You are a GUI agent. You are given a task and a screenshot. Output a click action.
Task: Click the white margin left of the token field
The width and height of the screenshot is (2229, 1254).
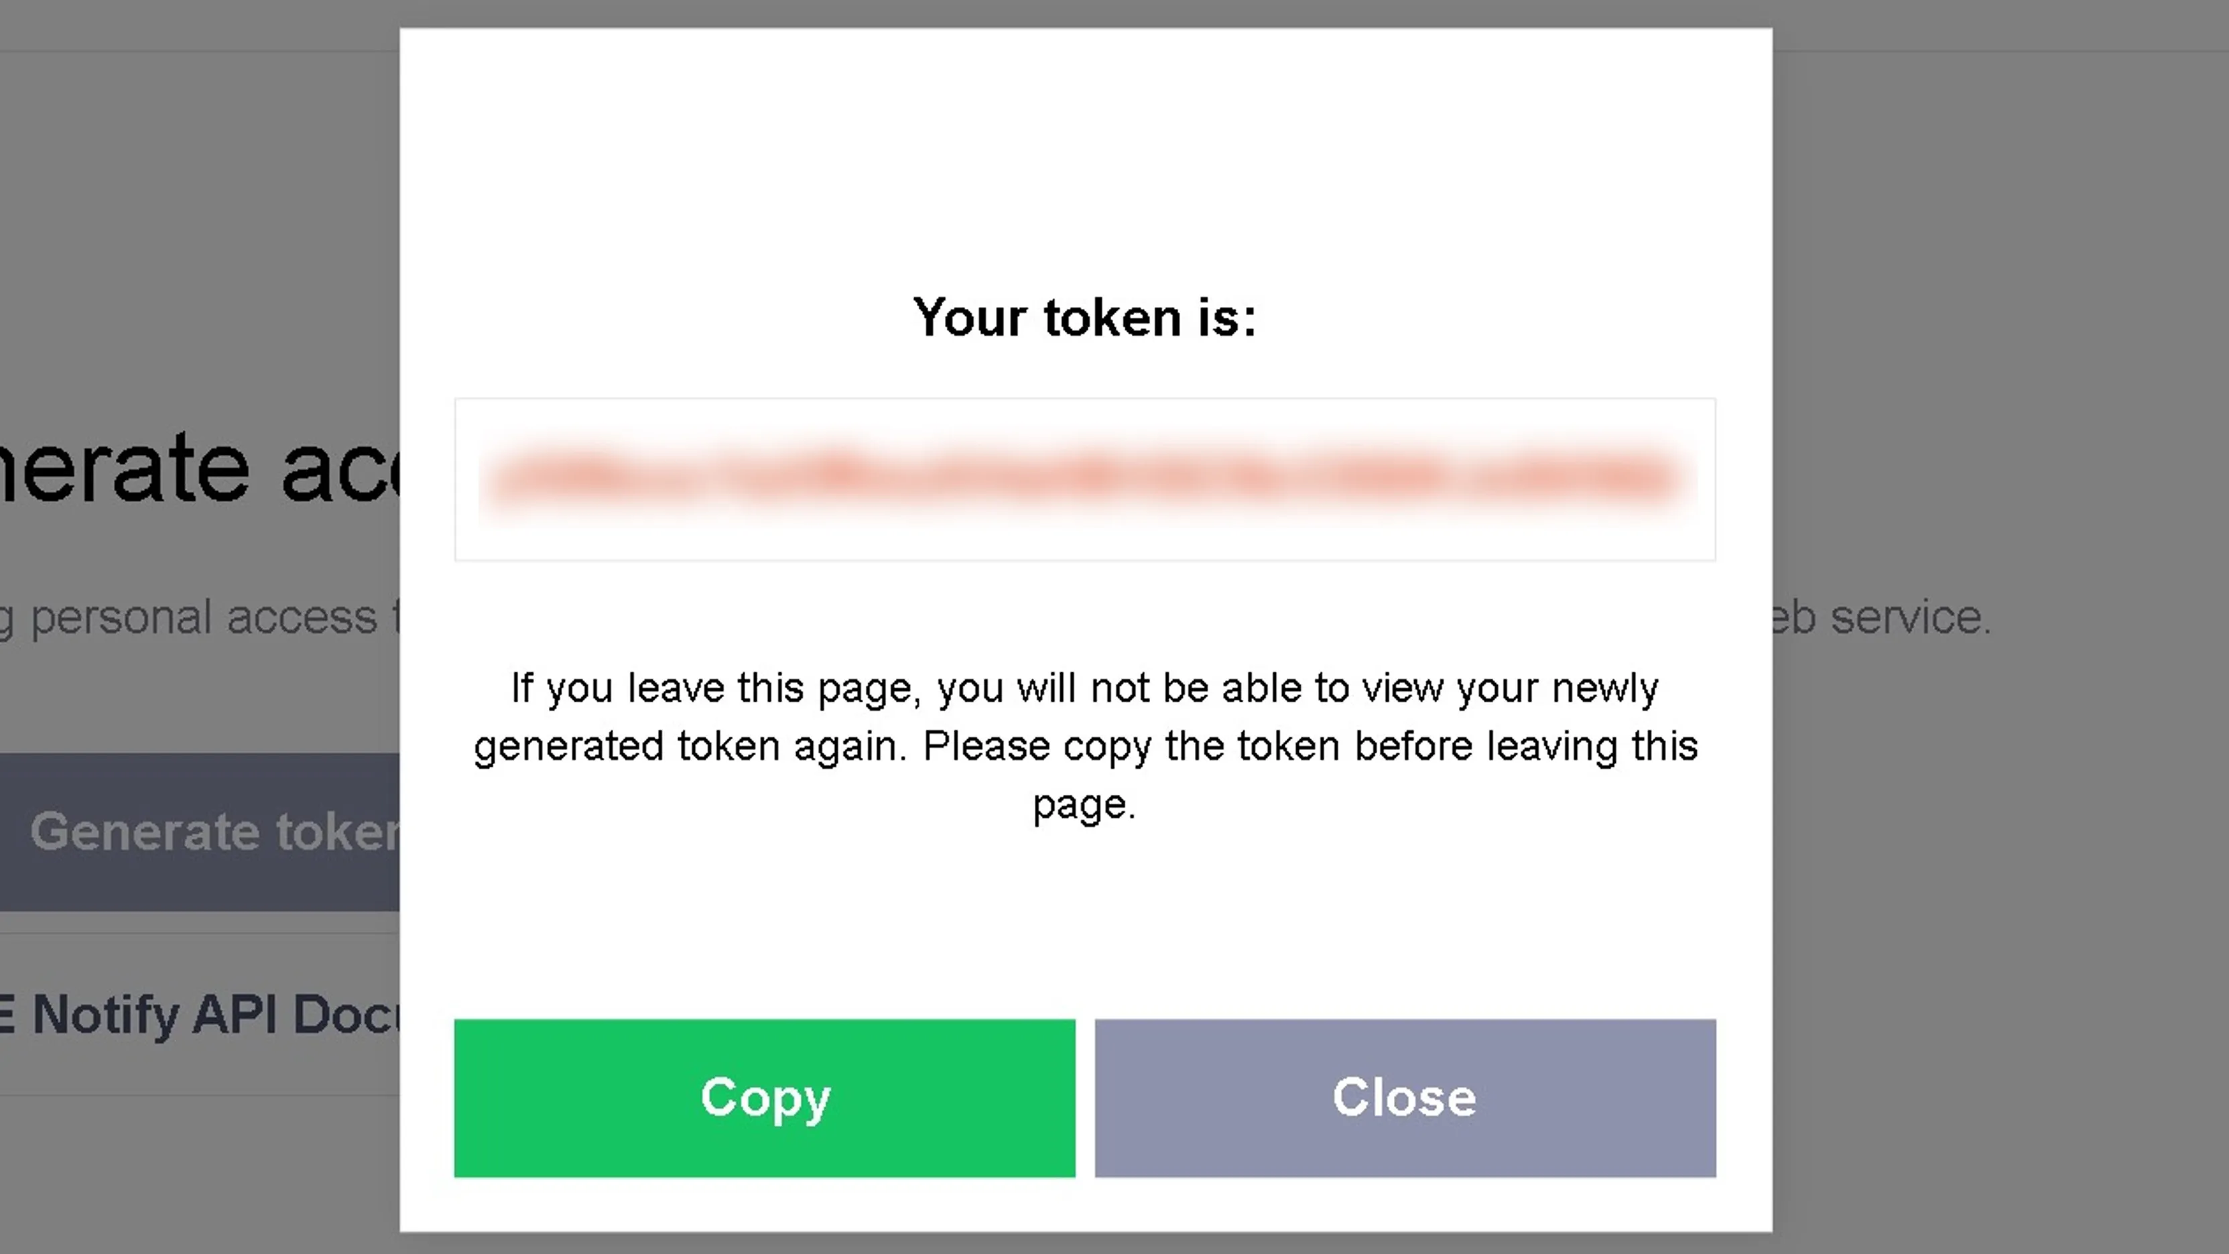point(427,479)
